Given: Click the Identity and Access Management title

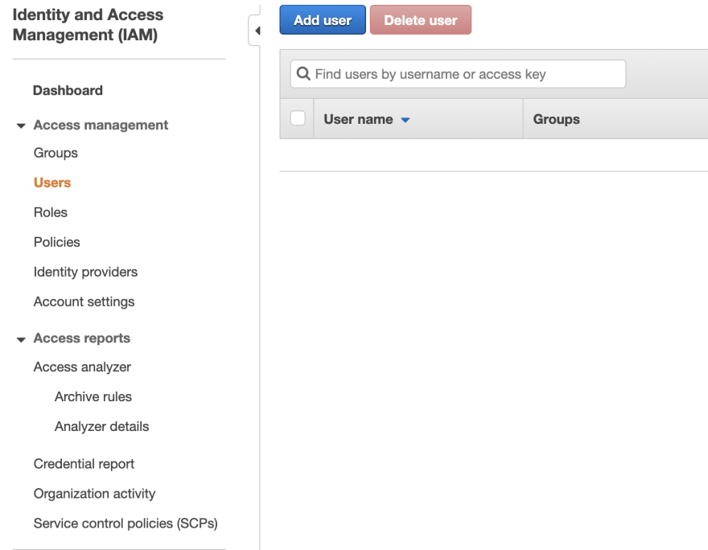Looking at the screenshot, I should click(x=88, y=24).
